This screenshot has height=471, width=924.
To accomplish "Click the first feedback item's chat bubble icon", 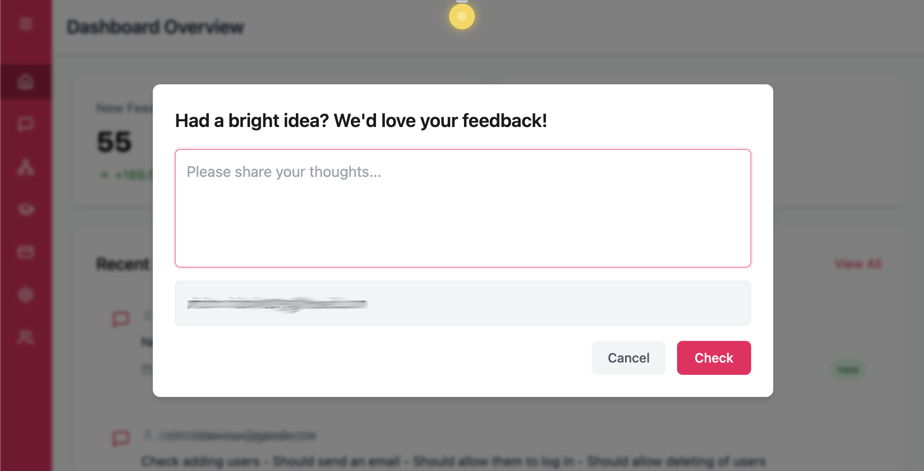I will (121, 319).
